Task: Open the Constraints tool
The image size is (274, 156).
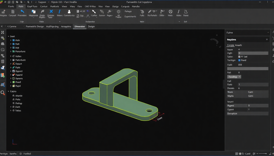Action: pyautogui.click(x=69, y=14)
